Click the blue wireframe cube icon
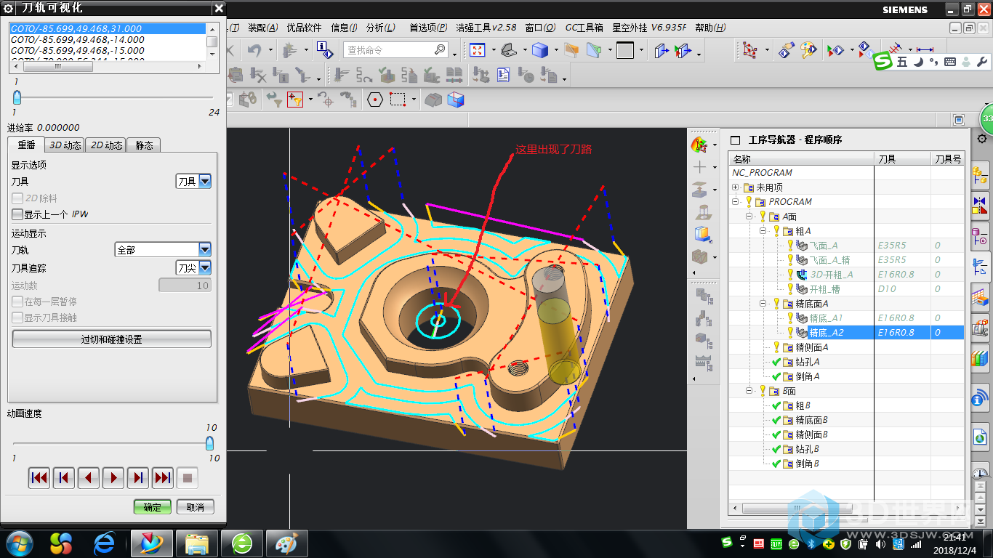The image size is (993, 558). click(x=456, y=100)
